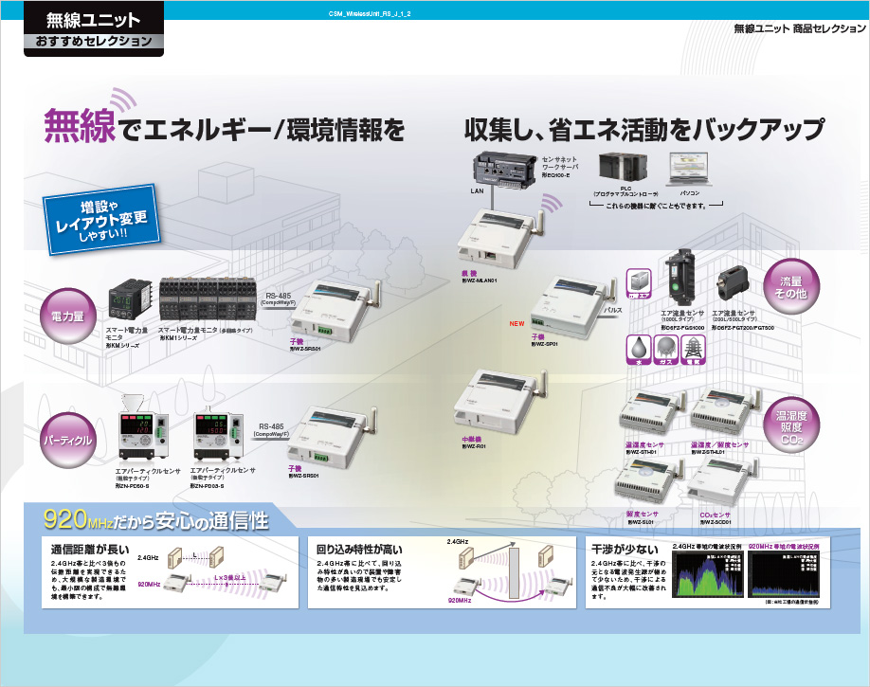Click the 干渉が少ない heading
The width and height of the screenshot is (870, 687).
click(x=625, y=550)
